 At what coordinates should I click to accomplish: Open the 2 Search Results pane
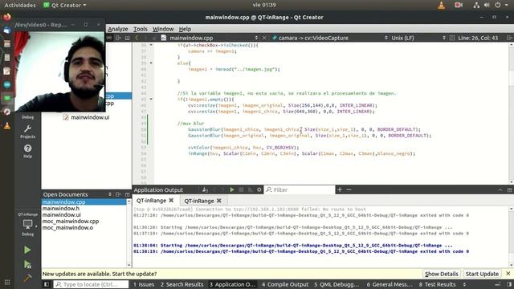click(182, 284)
